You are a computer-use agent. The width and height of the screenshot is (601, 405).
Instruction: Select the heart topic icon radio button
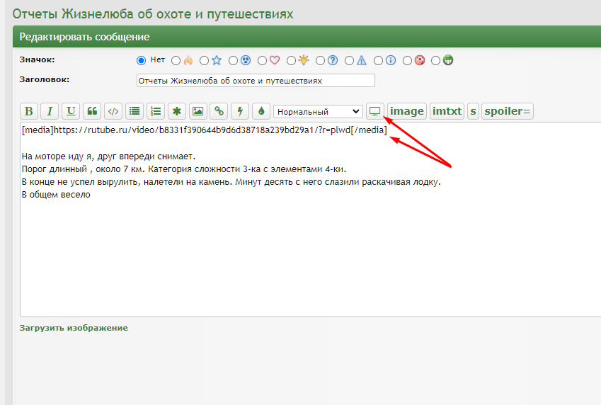pyautogui.click(x=262, y=61)
